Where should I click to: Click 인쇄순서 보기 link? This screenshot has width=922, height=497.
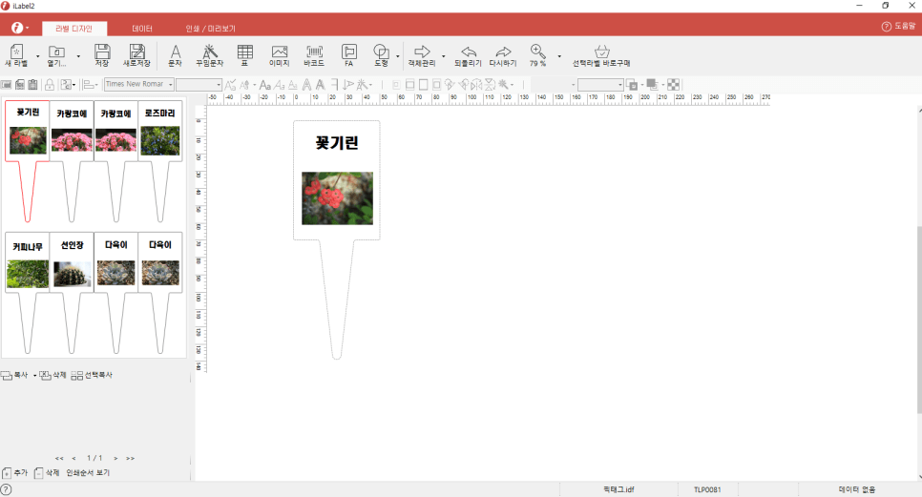(x=88, y=473)
